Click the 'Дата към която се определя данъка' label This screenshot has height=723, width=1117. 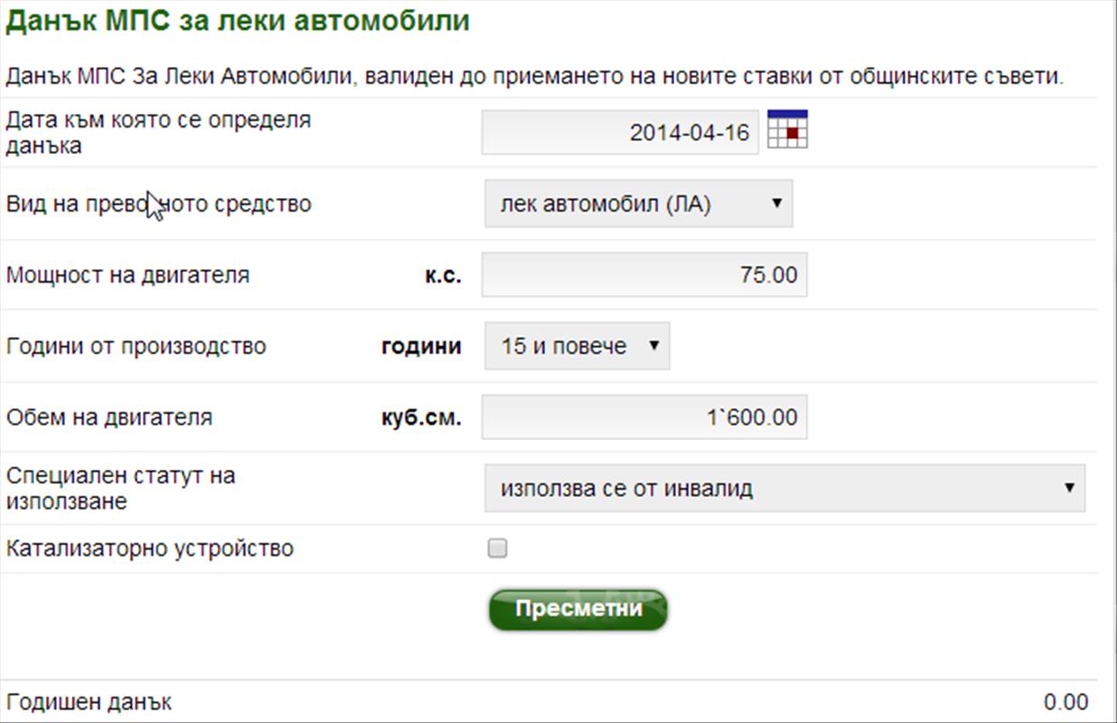158,132
